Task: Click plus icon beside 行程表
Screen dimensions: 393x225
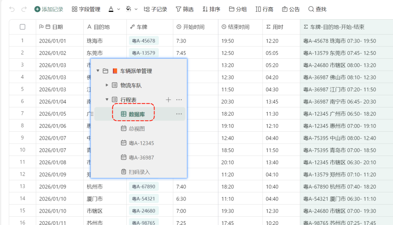Action: (x=168, y=100)
